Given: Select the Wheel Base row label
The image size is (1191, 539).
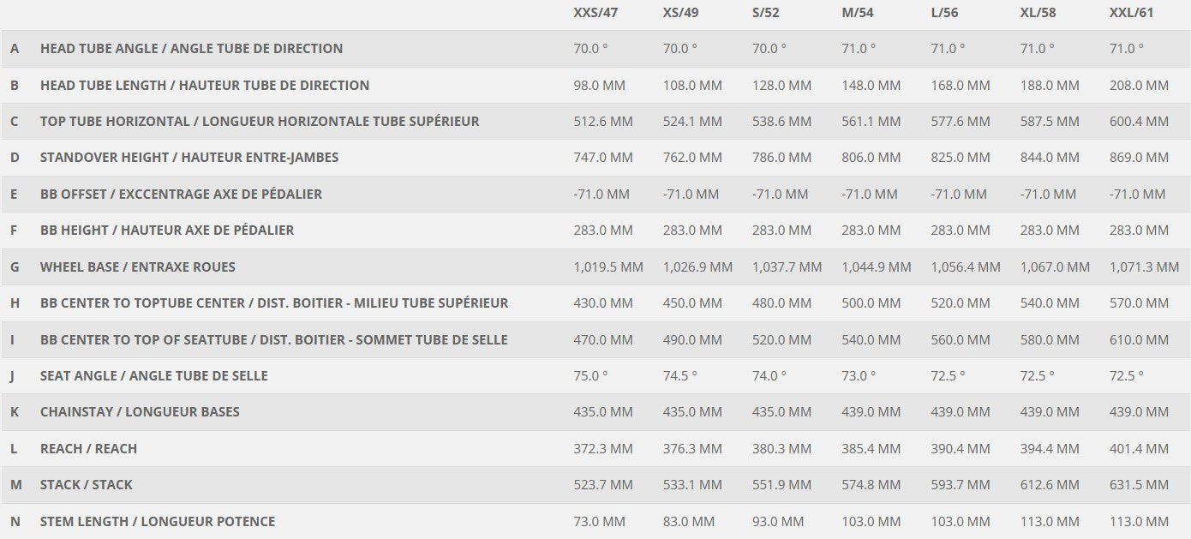Looking at the screenshot, I should click(x=137, y=267).
